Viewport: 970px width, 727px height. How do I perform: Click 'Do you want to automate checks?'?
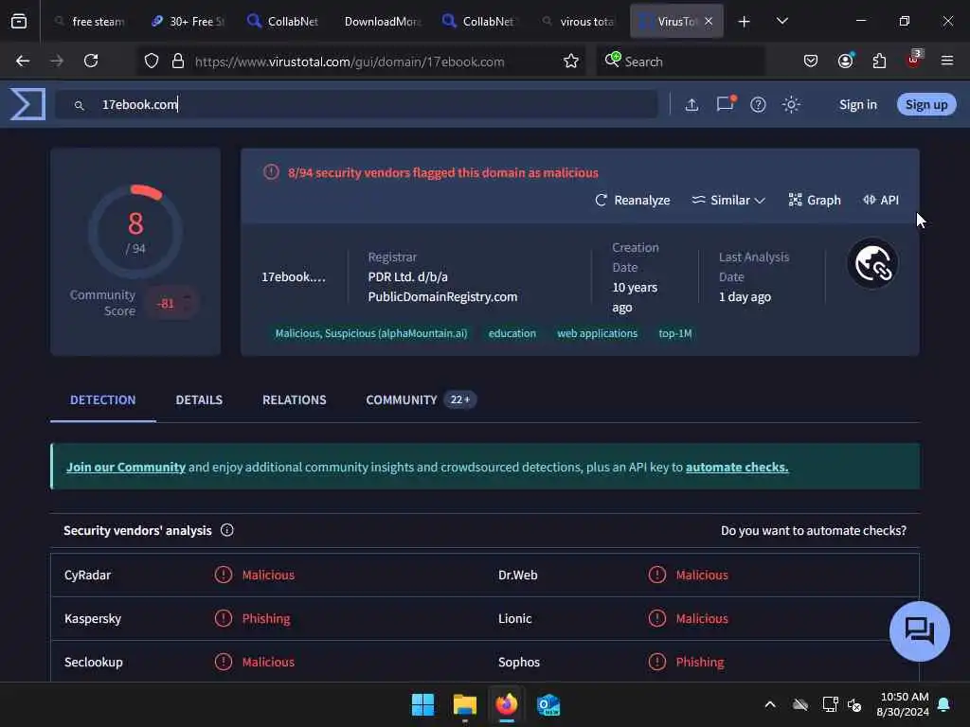coord(814,530)
